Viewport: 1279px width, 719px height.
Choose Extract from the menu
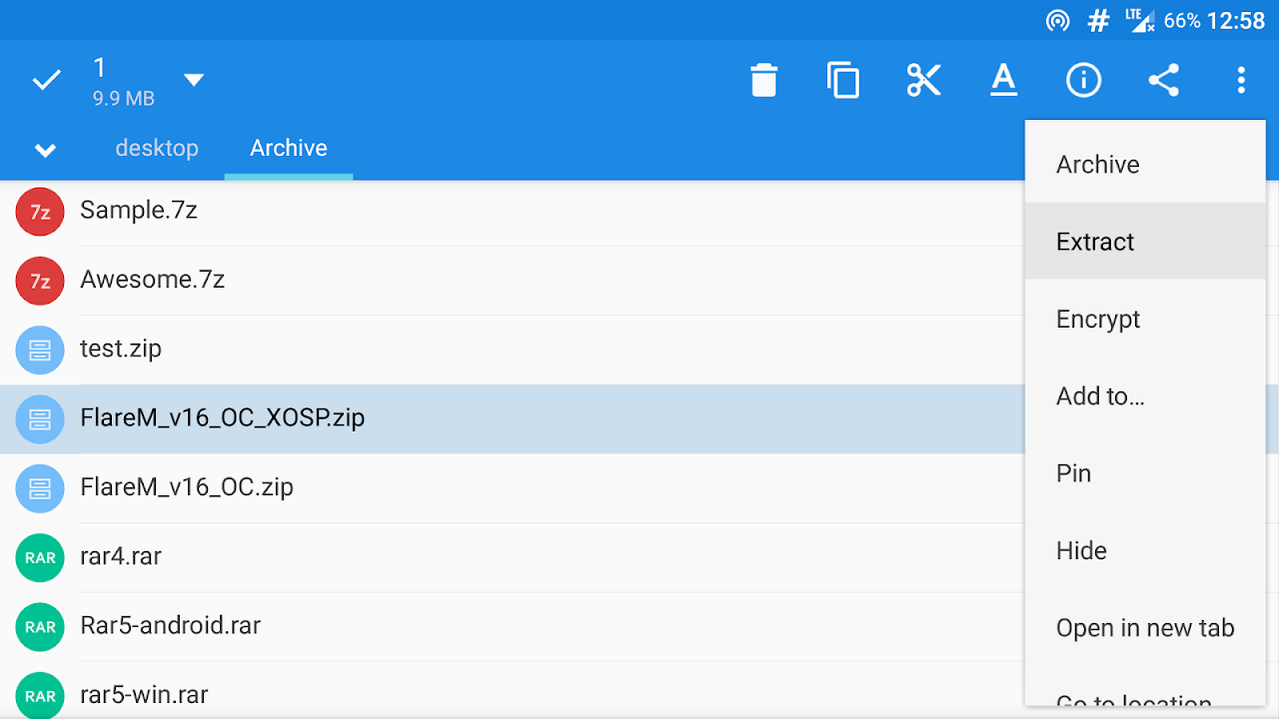(x=1095, y=242)
